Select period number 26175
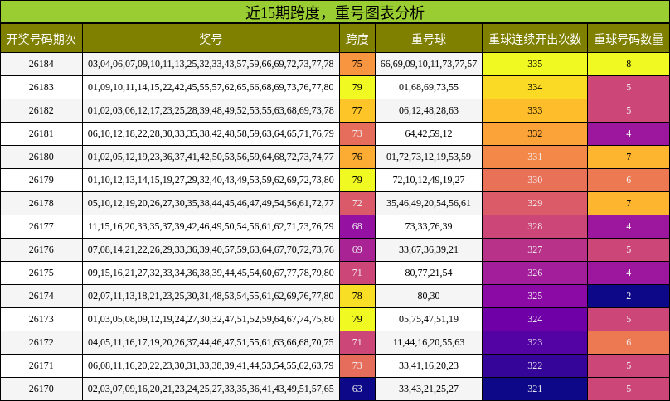670x401 pixels. point(41,273)
